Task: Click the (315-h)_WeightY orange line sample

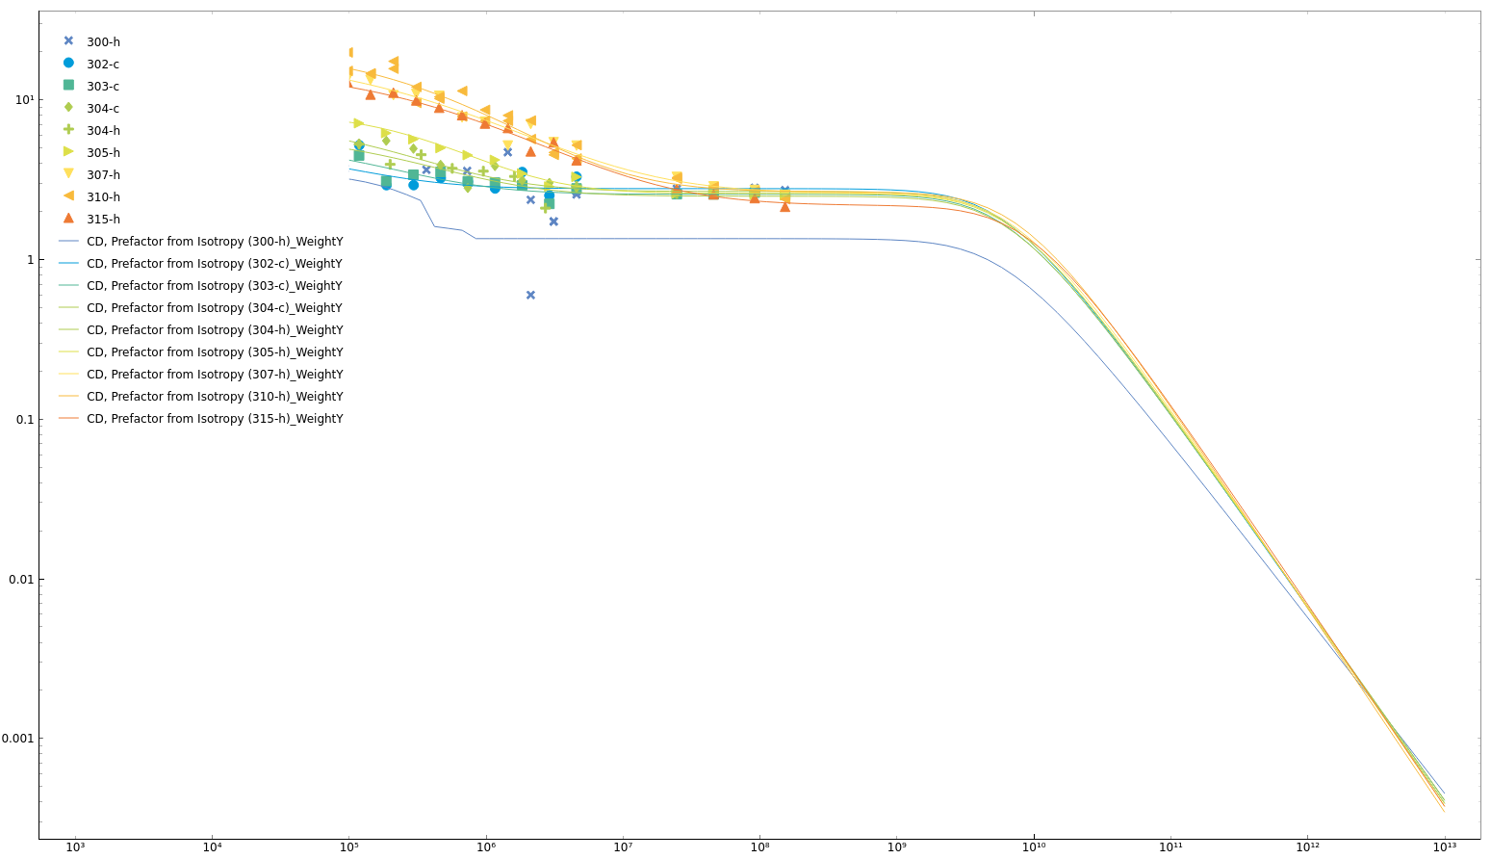Action: click(x=68, y=419)
